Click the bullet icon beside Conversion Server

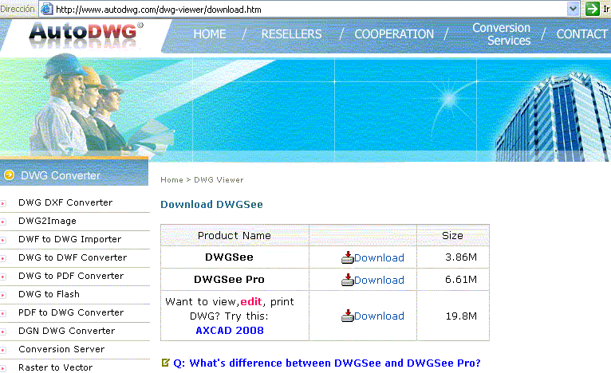click(3, 350)
